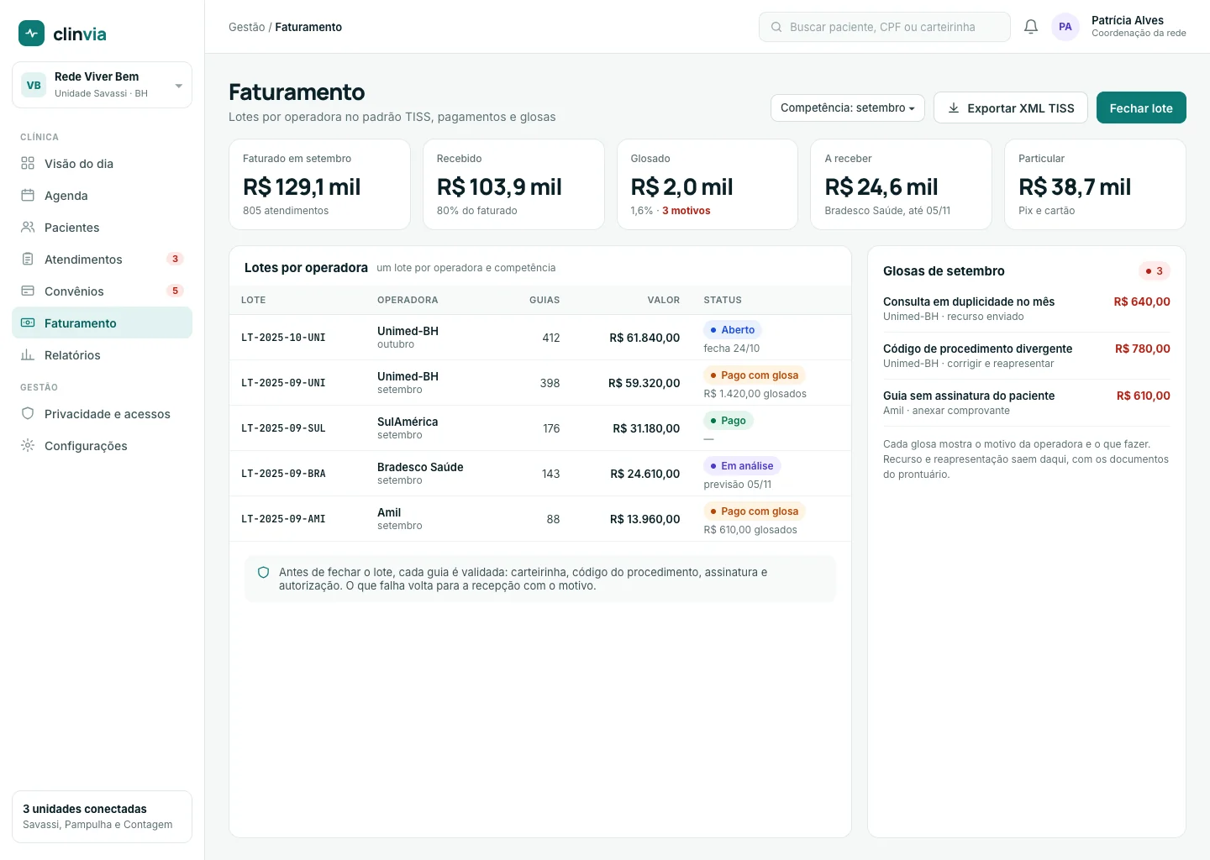This screenshot has height=860, width=1210.
Task: Click the Pacientes people icon
Action: 28,228
